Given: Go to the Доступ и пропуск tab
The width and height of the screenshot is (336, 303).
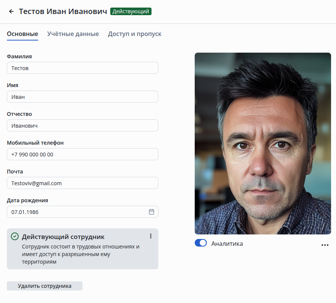Looking at the screenshot, I should pyautogui.click(x=134, y=34).
